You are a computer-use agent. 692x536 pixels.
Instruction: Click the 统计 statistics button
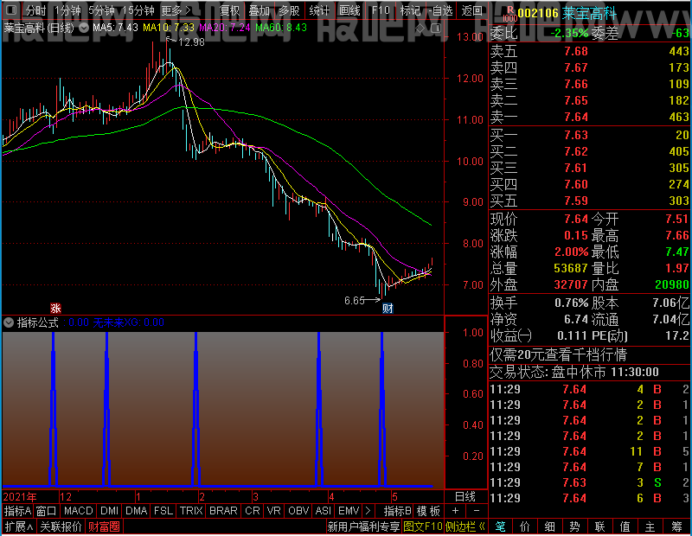click(x=319, y=10)
